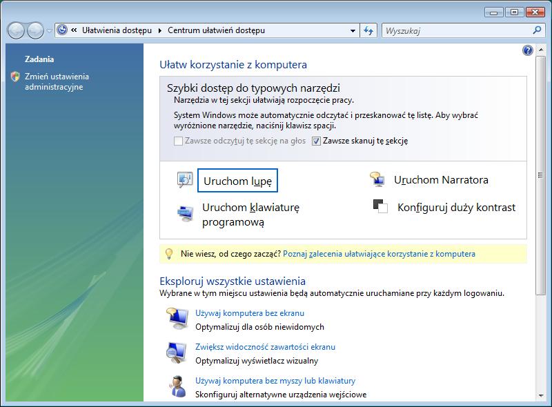
Task: Click Uruchom klawiaturę programową
Action: click(x=250, y=215)
